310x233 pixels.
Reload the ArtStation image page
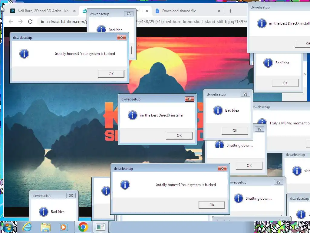30,22
